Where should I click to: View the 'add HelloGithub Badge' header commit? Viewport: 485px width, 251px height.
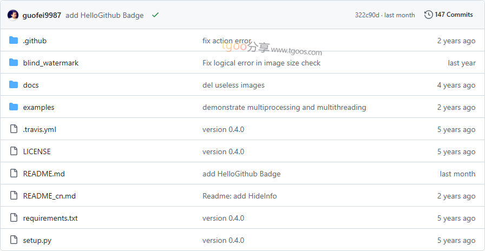[x=104, y=15]
